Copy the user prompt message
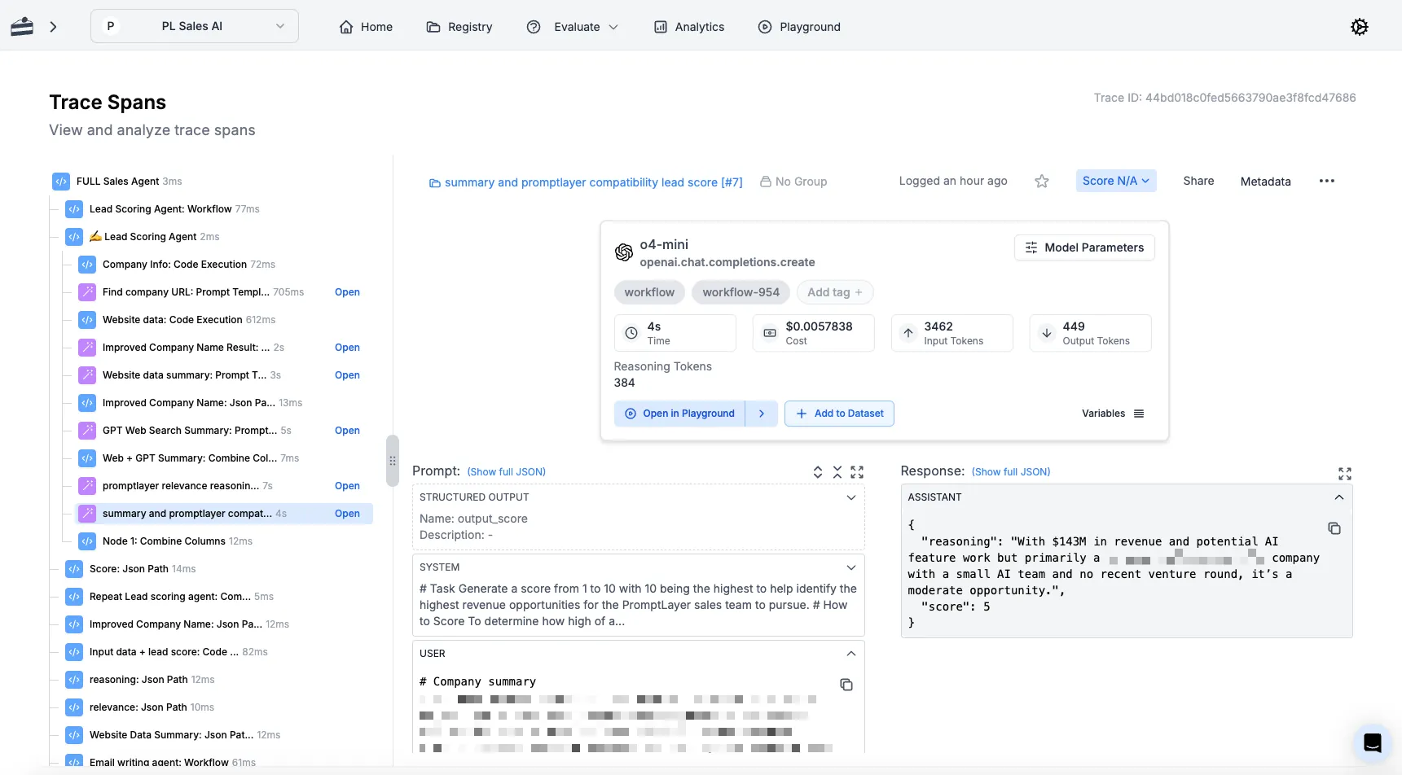Viewport: 1402px width, 775px height. pyautogui.click(x=846, y=685)
